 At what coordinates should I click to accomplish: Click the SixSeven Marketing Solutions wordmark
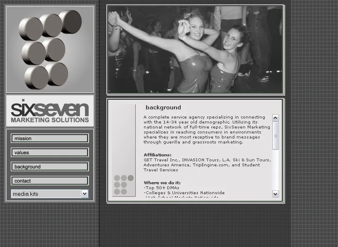point(50,111)
